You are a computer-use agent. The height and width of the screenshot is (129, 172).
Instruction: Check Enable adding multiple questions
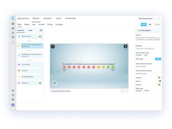(51, 91)
